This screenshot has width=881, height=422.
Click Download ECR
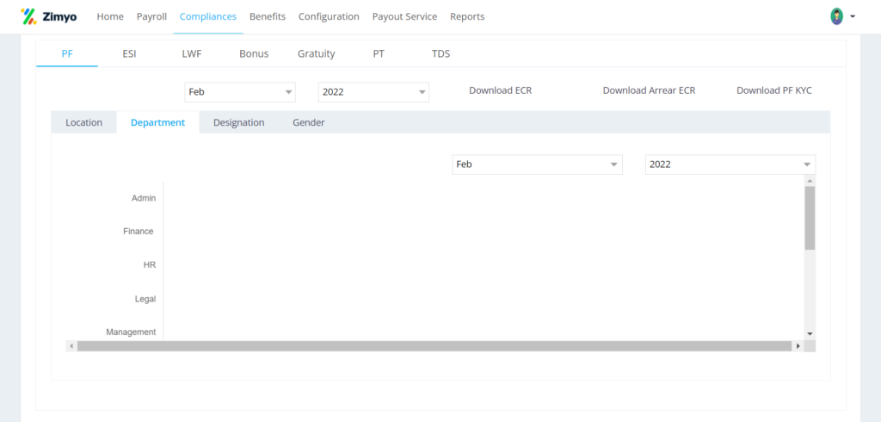pos(501,90)
